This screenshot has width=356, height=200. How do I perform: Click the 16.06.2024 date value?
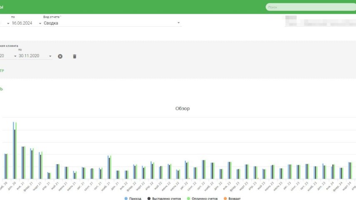click(22, 23)
